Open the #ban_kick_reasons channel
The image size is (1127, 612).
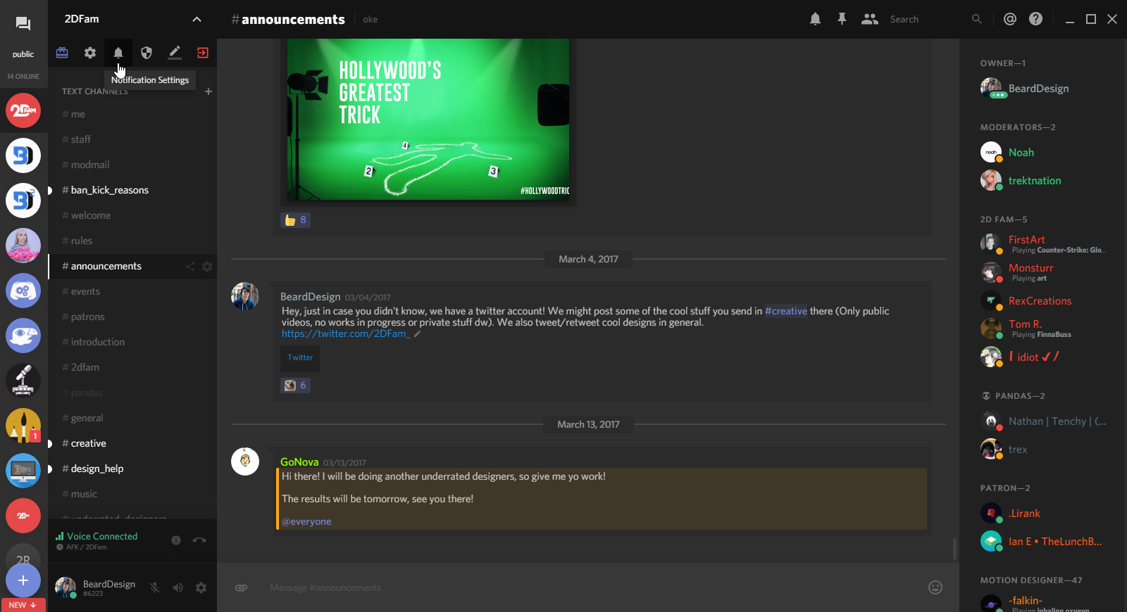[132, 190]
